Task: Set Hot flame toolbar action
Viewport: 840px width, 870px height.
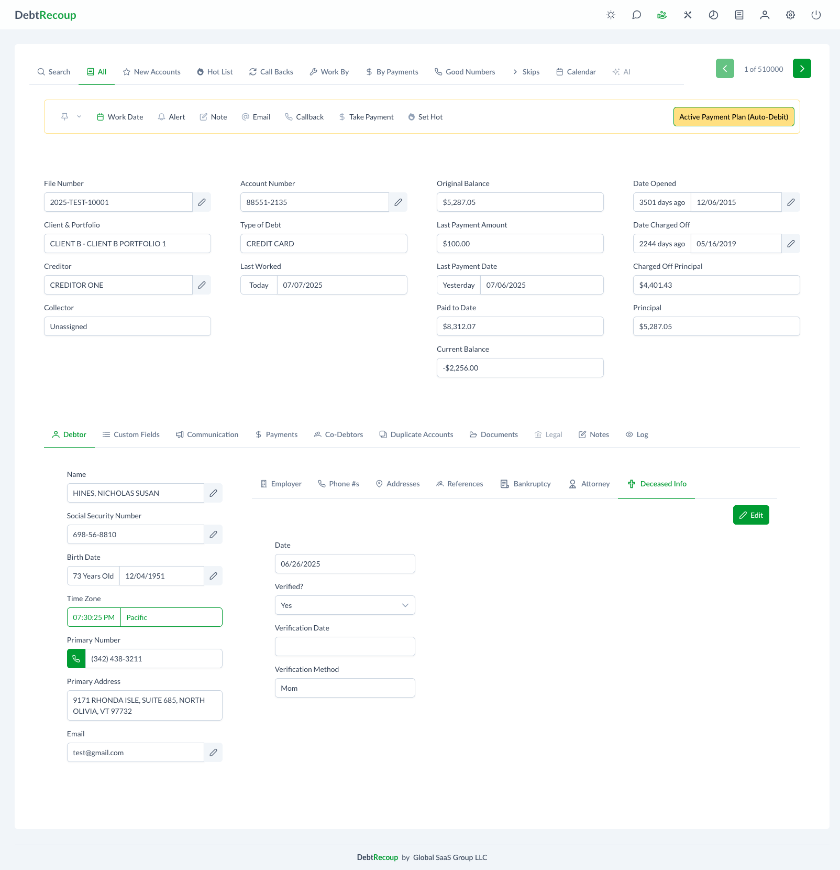Action: click(x=425, y=117)
